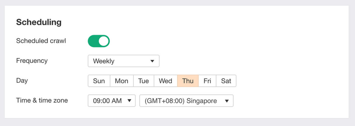
Task: Set the crawl day to Fri
Action: click(207, 81)
